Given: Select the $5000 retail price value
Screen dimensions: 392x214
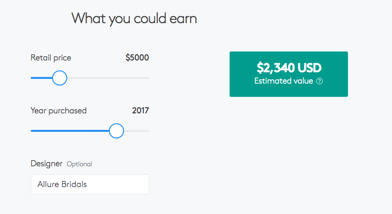Looking at the screenshot, I should pyautogui.click(x=137, y=58).
